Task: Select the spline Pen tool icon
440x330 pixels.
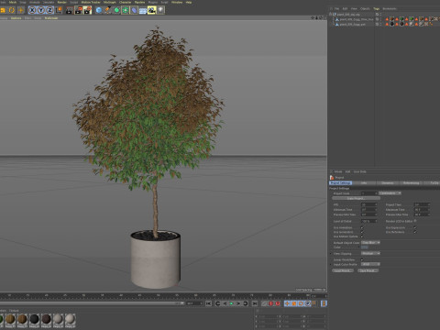Action: click(x=107, y=10)
